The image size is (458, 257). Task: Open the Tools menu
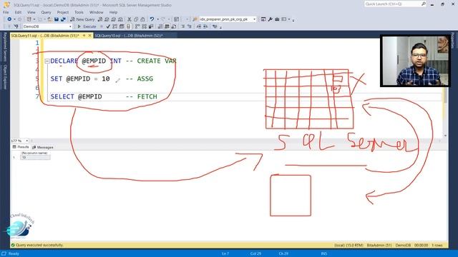[x=79, y=12]
